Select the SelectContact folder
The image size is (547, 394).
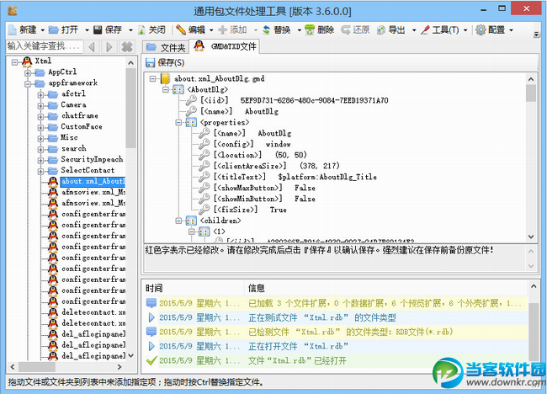point(88,170)
